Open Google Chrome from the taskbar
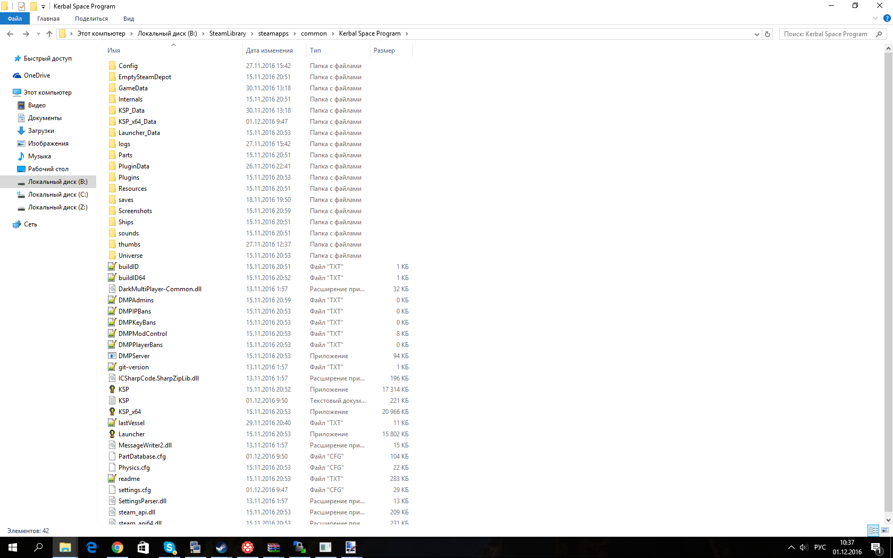The image size is (893, 558). click(117, 547)
